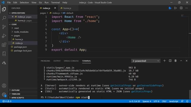This screenshot has height=107, width=191.
Task: Open the Extensions view
Action: 4,45
